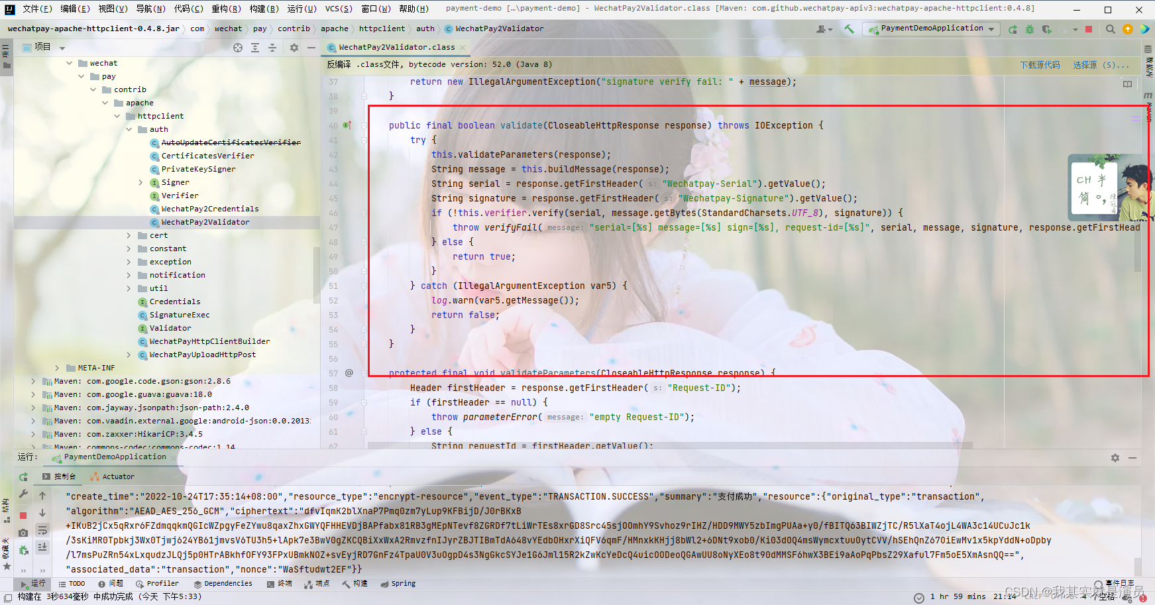Open the VCS(S) menu
The image size is (1155, 605).
pyautogui.click(x=339, y=9)
